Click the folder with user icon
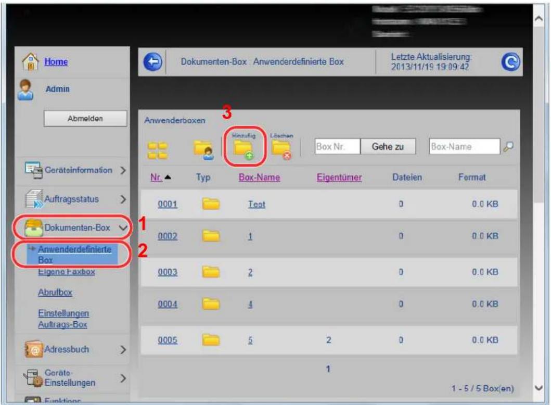Screen dimensions: 551x405 204,150
